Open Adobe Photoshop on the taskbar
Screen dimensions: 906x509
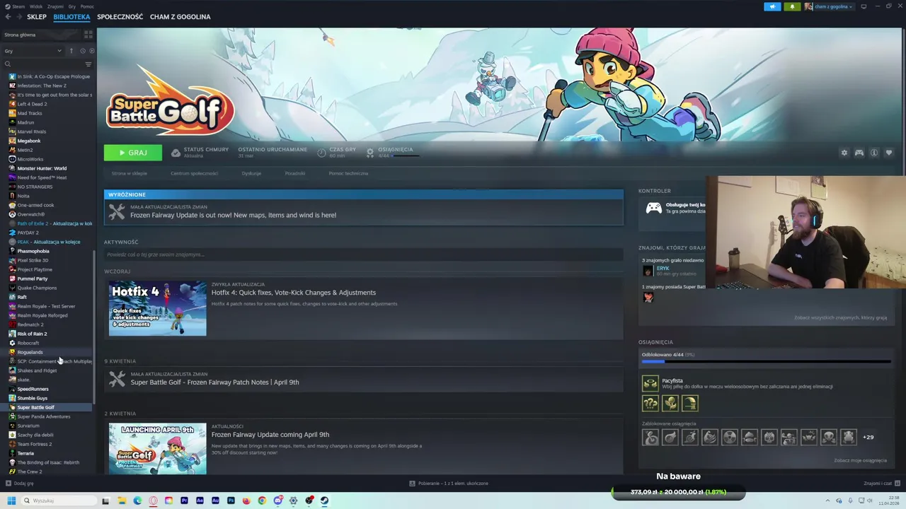231,501
